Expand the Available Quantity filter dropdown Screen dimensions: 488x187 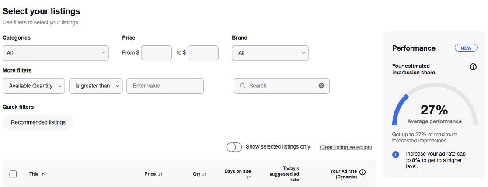[x=34, y=86]
